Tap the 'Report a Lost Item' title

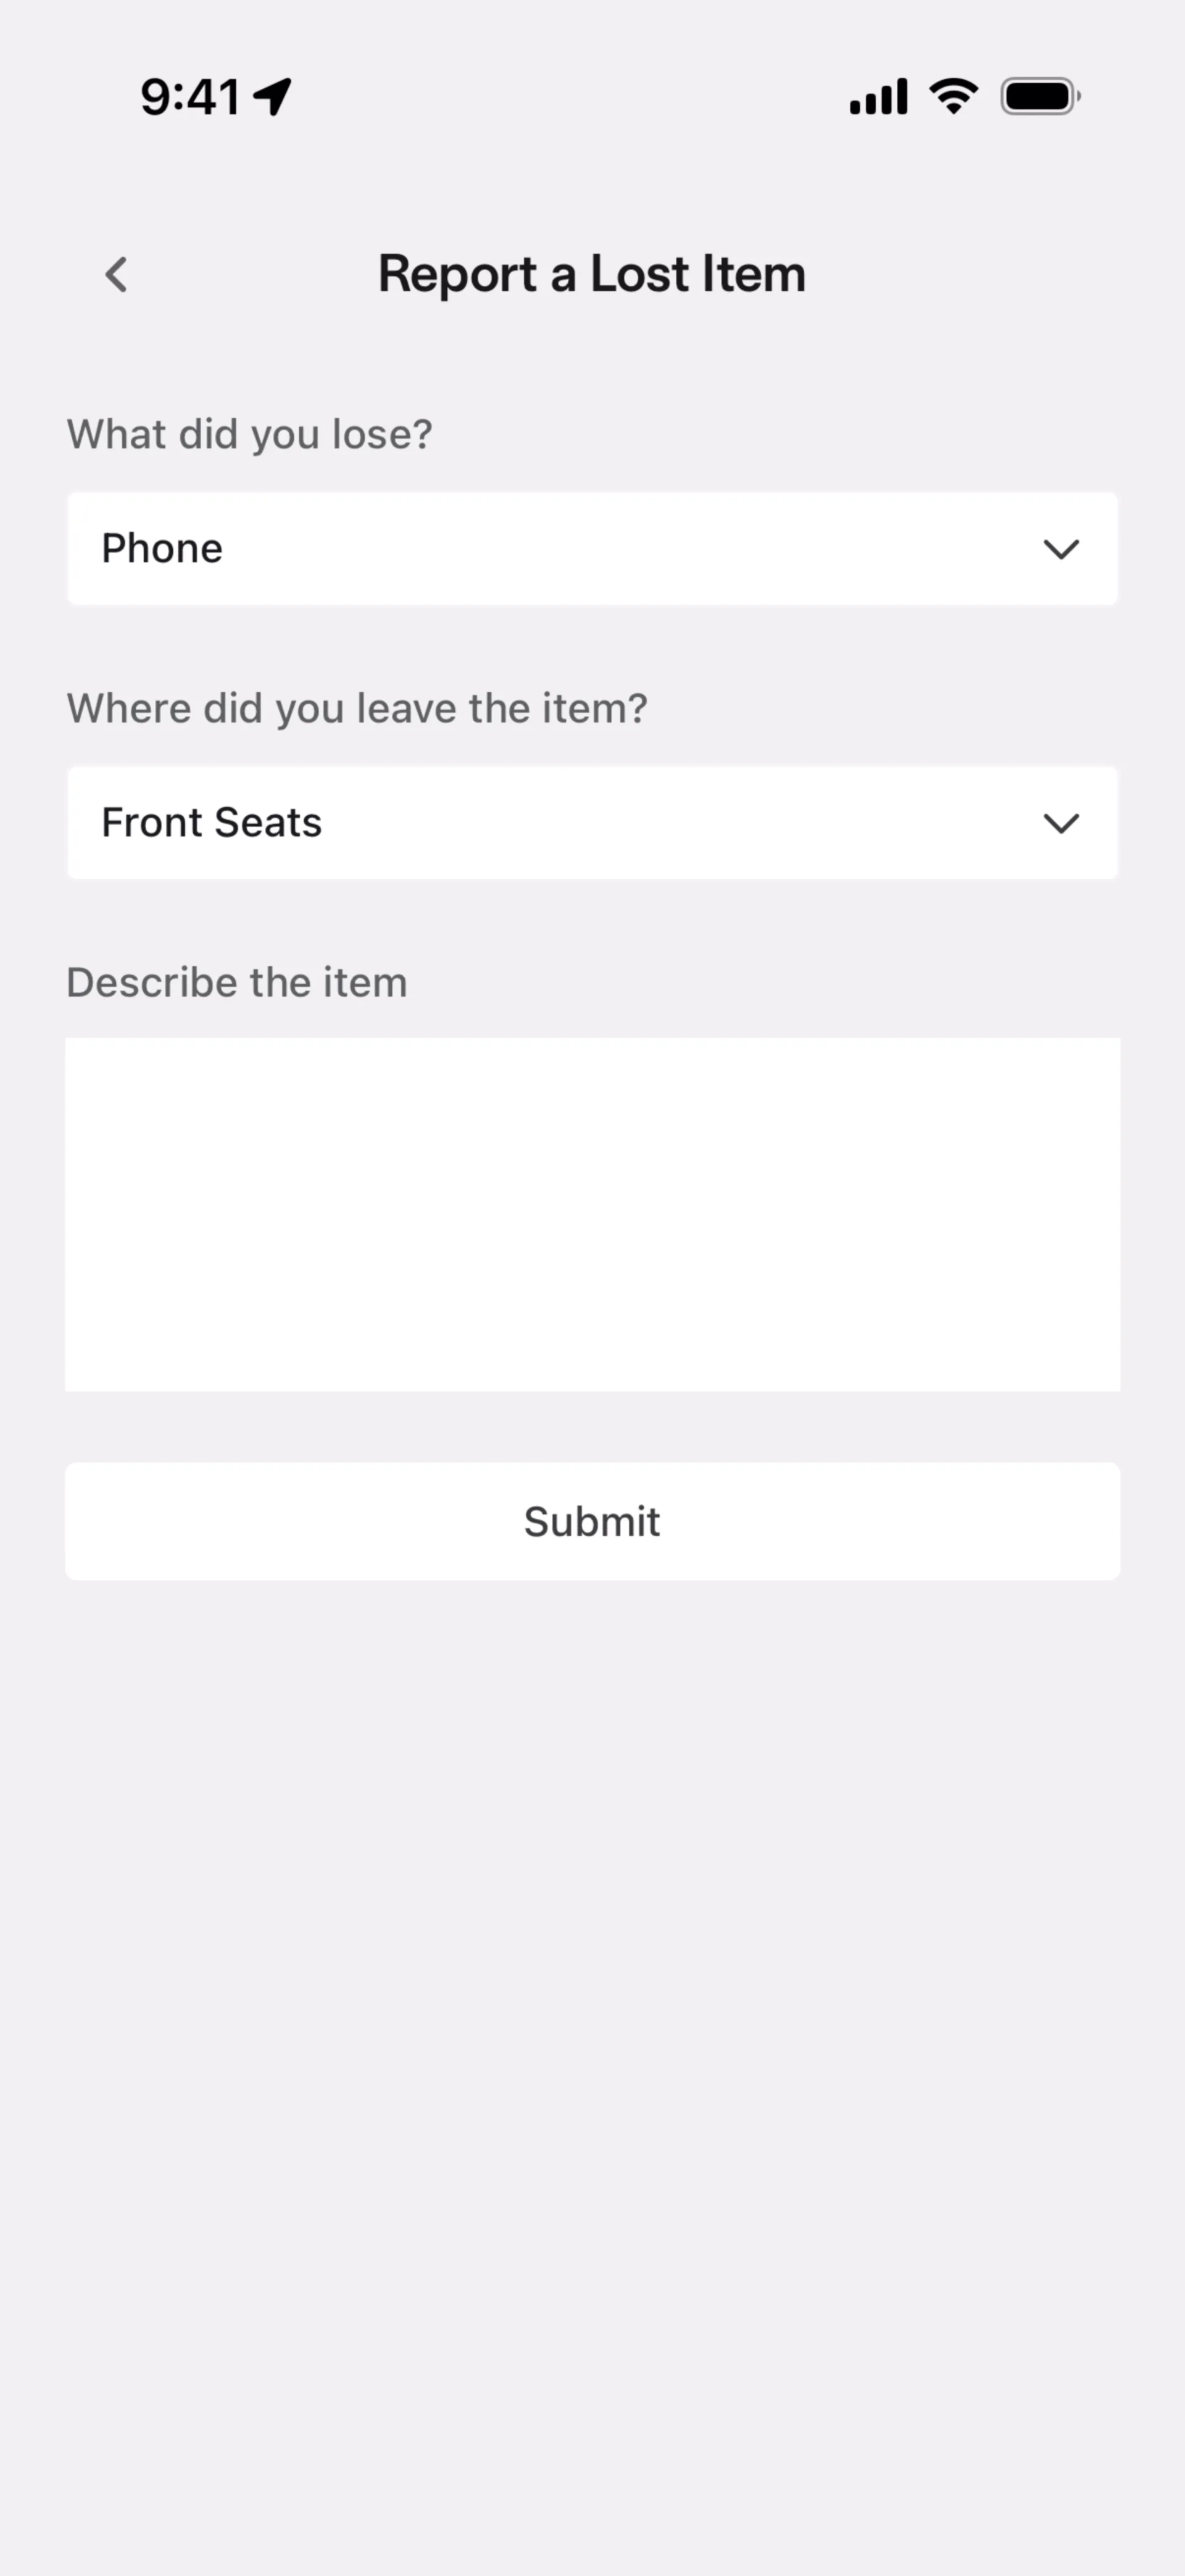(592, 274)
